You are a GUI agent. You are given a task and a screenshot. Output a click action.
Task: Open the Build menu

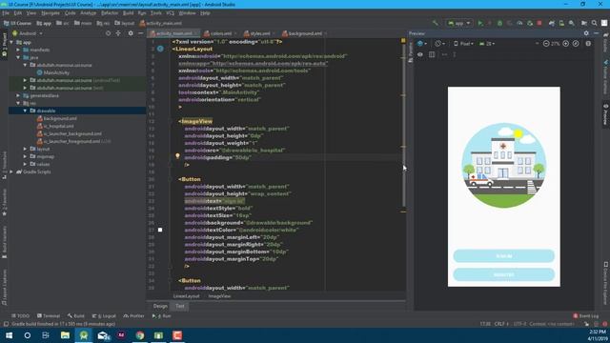pyautogui.click(x=128, y=13)
